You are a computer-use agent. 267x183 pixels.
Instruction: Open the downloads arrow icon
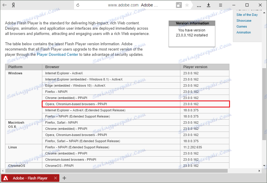click(209, 5)
